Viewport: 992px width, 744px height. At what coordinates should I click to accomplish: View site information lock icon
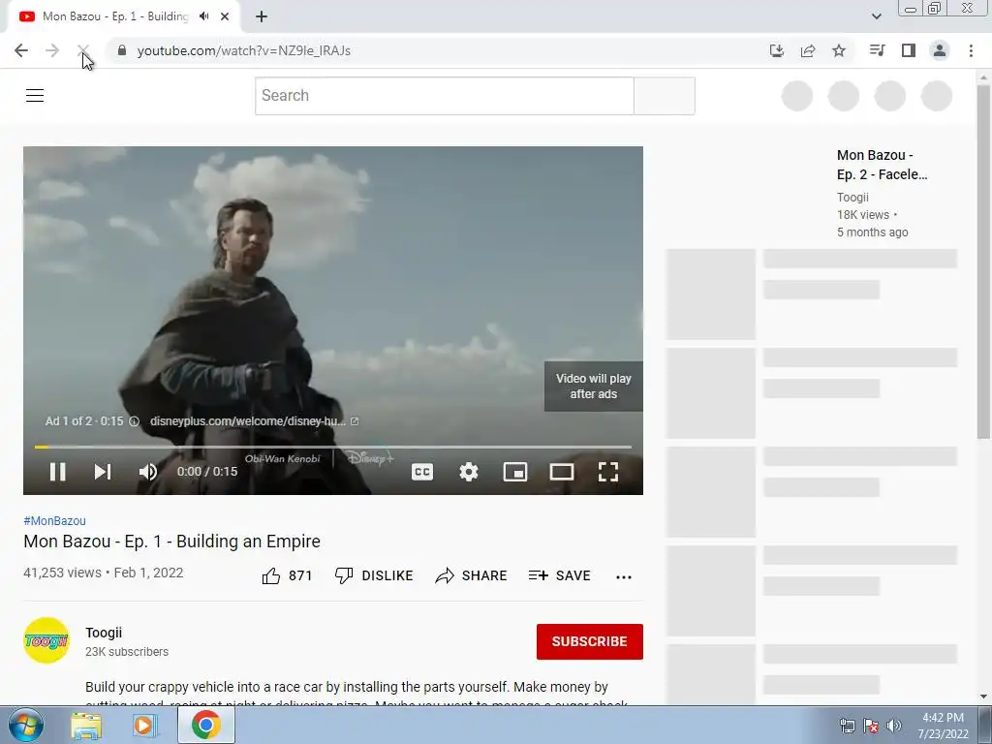point(122,50)
